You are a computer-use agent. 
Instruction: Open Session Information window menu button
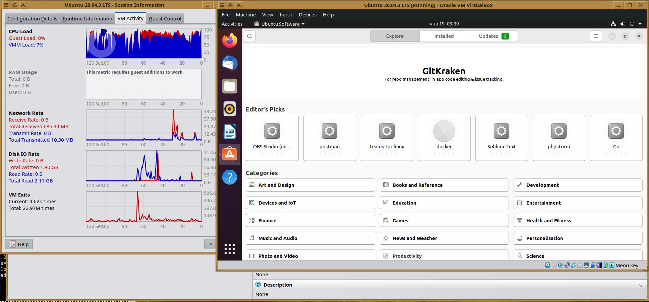[5, 5]
